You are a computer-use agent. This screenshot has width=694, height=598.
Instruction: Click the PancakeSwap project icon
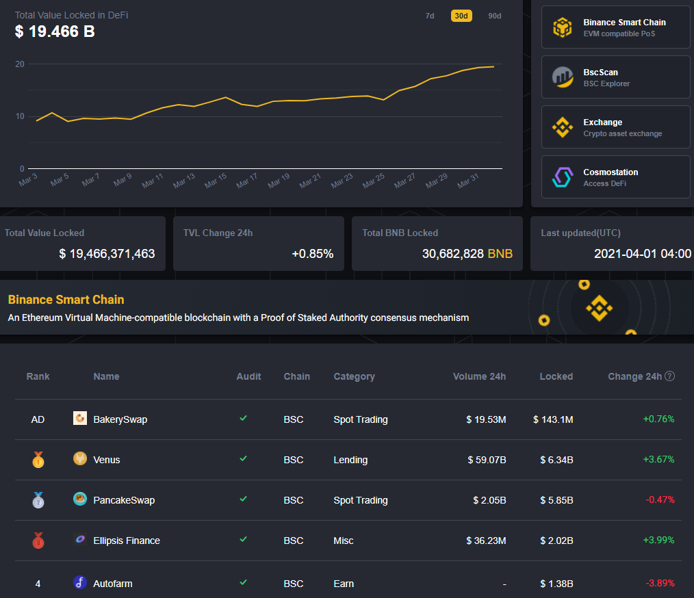[x=80, y=499]
